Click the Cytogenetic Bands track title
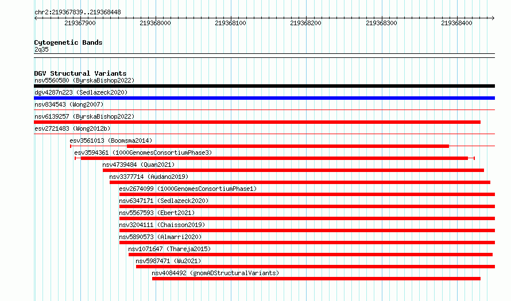 [x=68, y=42]
